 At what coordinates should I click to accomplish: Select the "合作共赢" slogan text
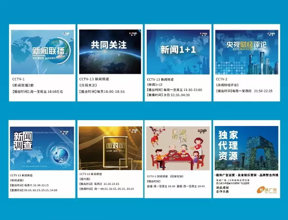tap(222, 192)
